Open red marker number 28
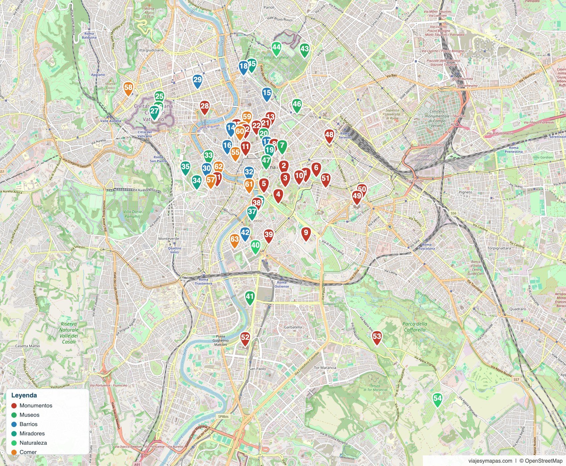 click(205, 108)
